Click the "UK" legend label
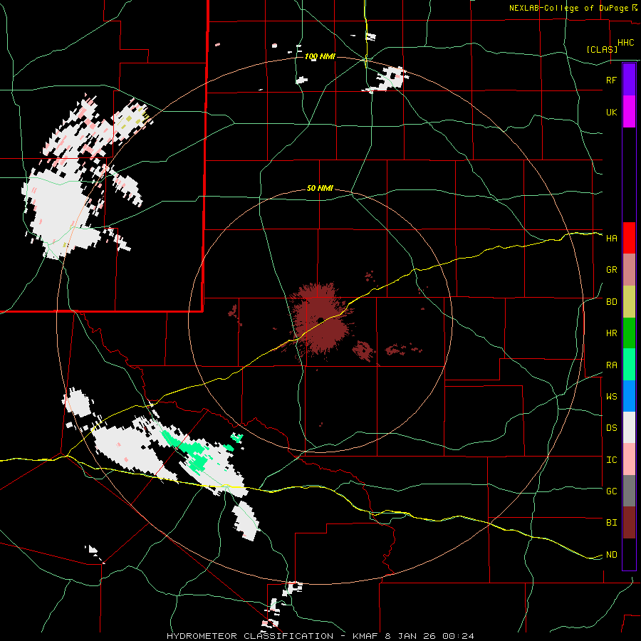 click(x=611, y=112)
